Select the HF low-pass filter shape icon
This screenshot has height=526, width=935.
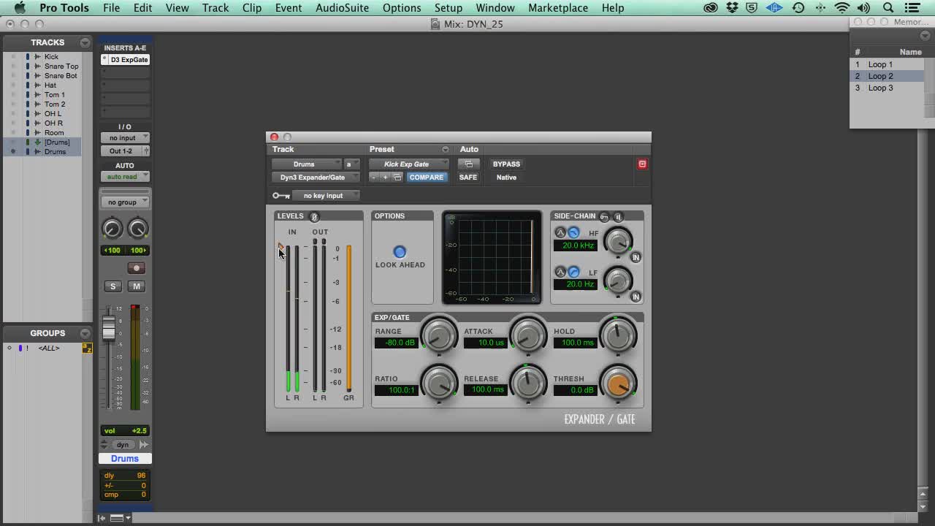click(573, 233)
